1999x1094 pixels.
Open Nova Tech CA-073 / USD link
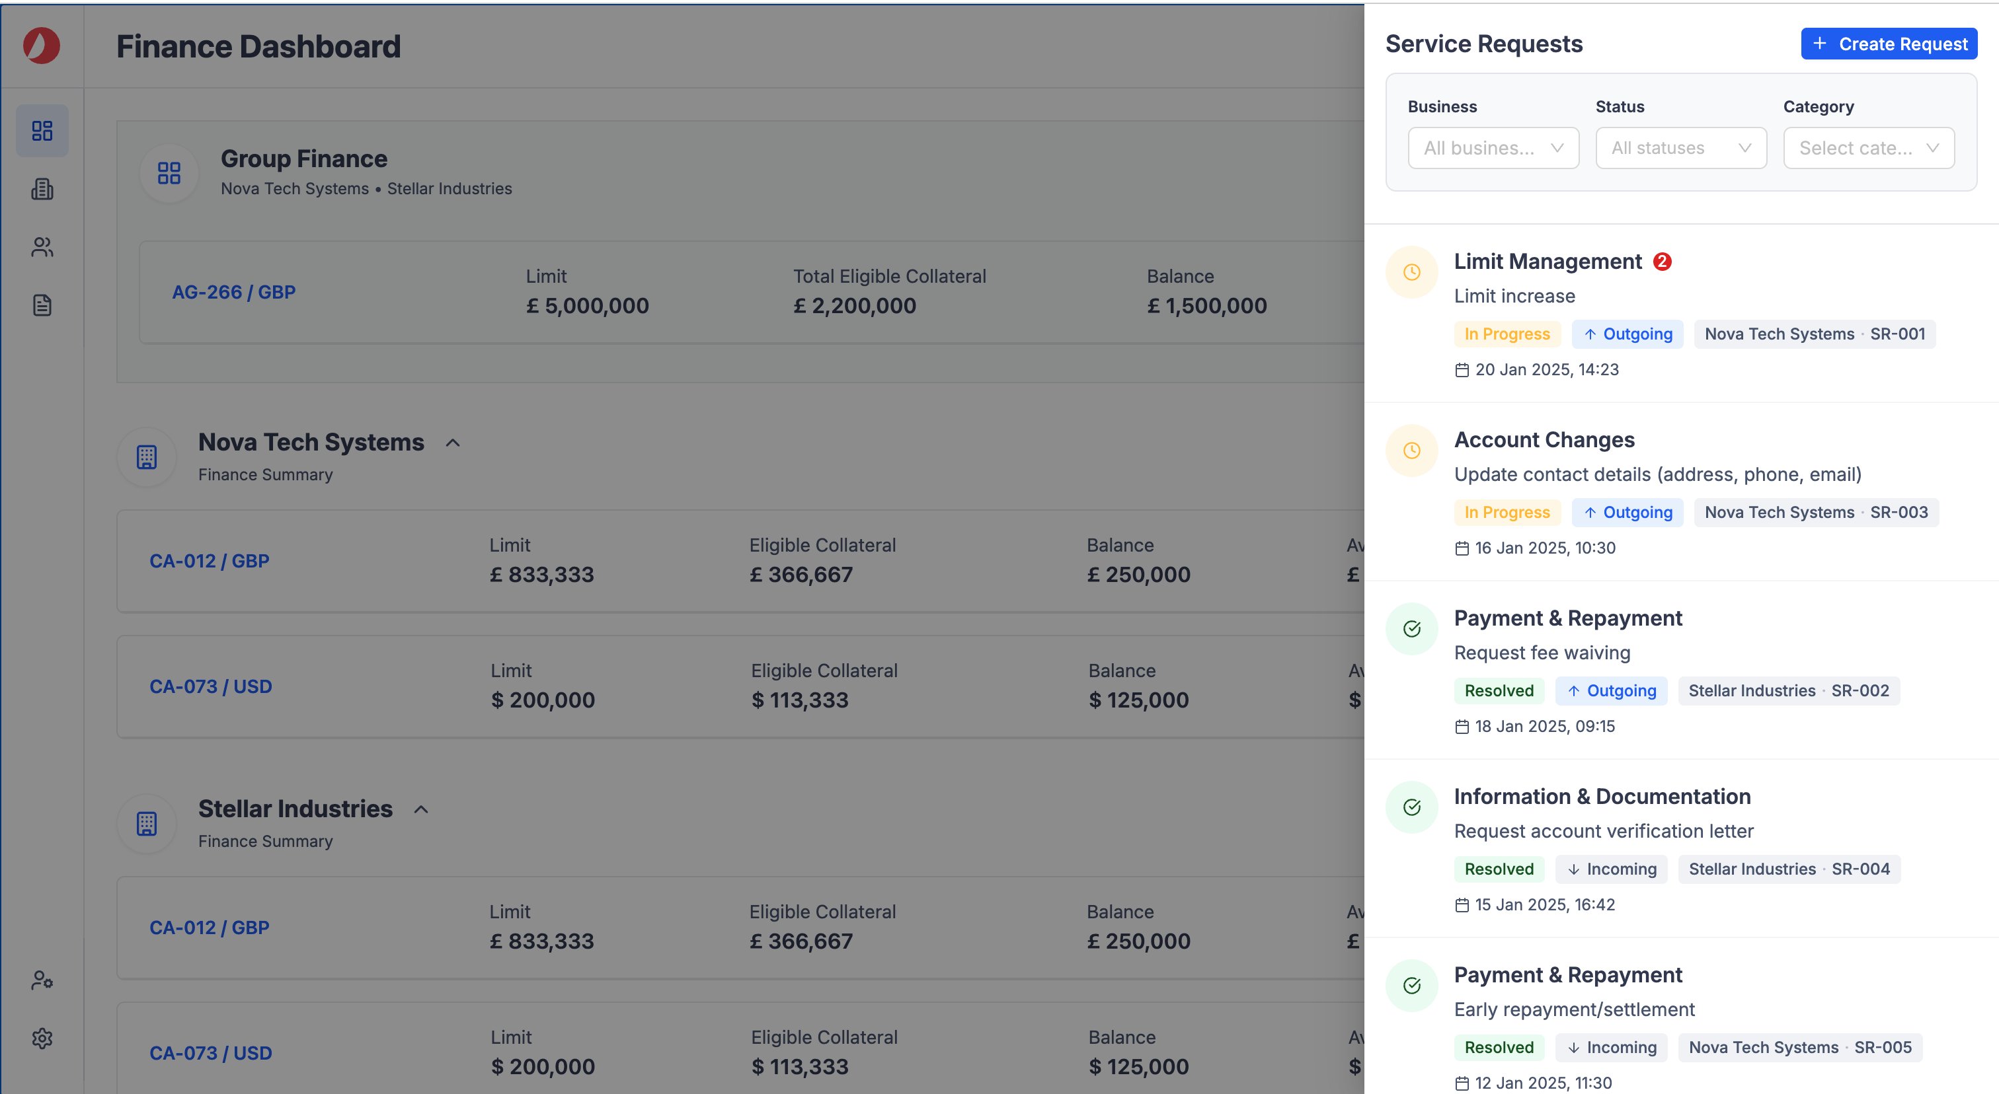pyautogui.click(x=210, y=687)
